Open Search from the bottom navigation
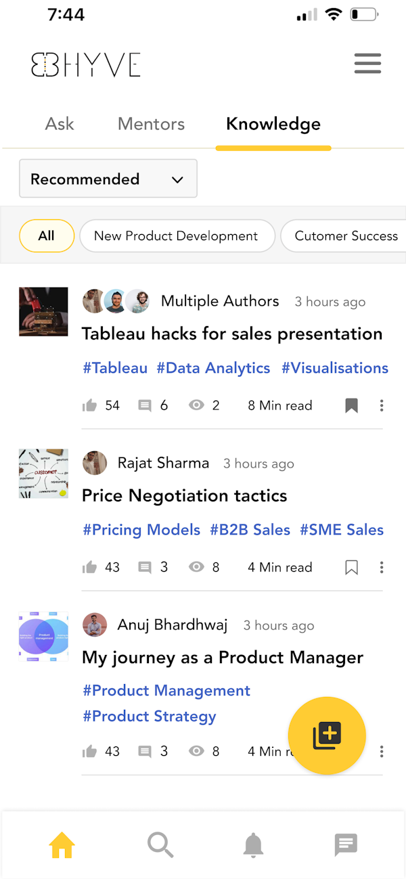The width and height of the screenshot is (406, 879). point(160,845)
